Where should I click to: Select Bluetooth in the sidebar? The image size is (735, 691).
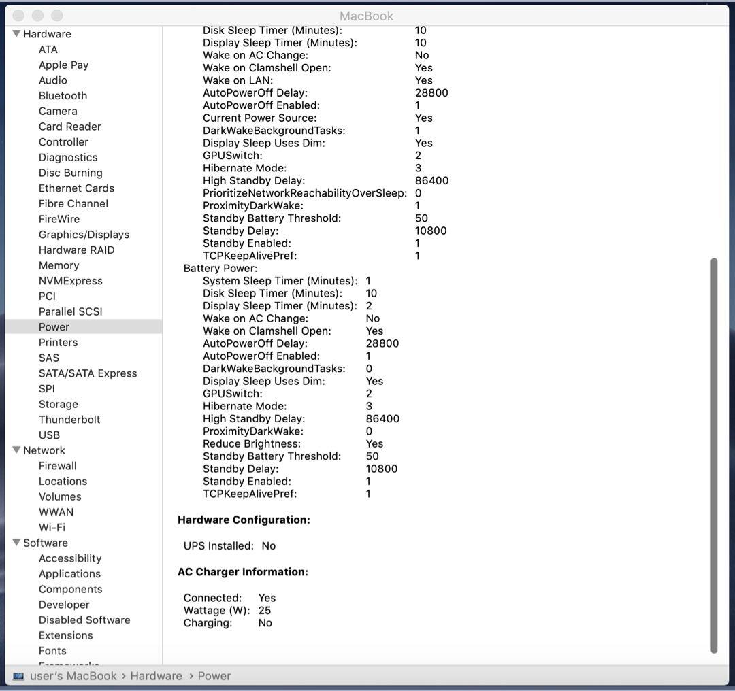[63, 96]
